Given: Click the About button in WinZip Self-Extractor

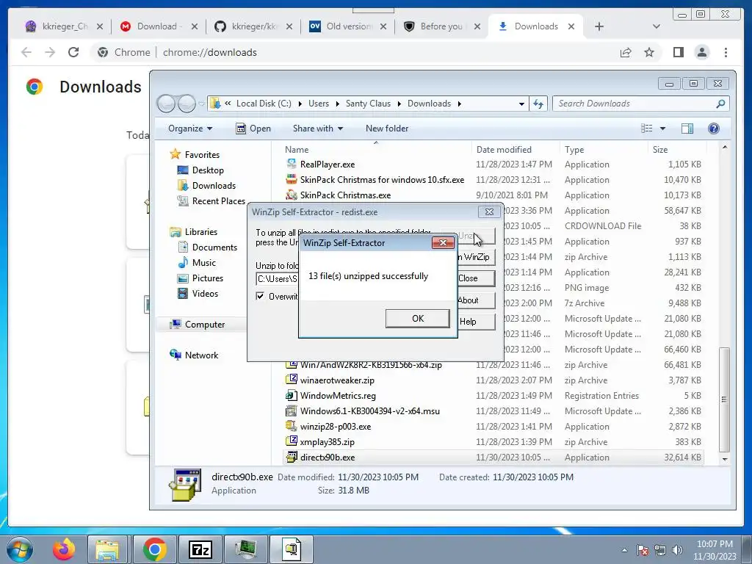Looking at the screenshot, I should coord(475,300).
